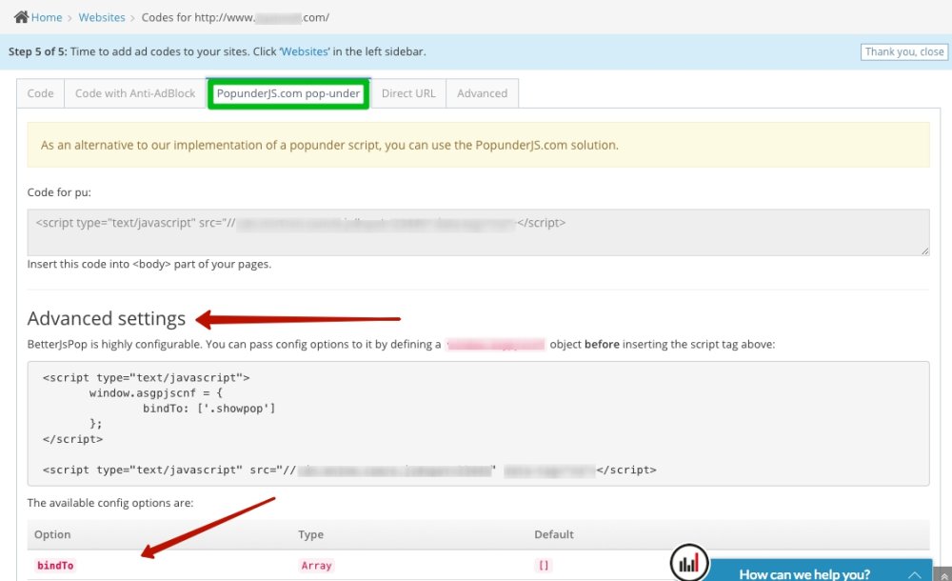This screenshot has height=581, width=952.
Task: Select the PopunderJS.com pop-under tab
Action: [288, 93]
